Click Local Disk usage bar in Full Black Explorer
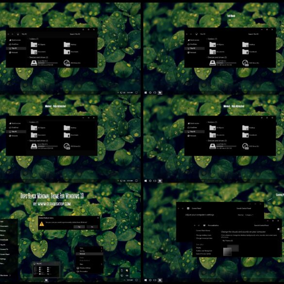Viewport: 284px width, 284px height. [226, 63]
